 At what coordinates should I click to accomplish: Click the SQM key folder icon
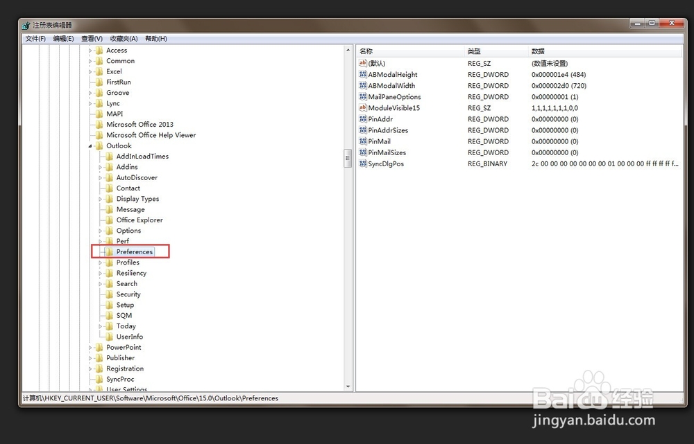(x=110, y=315)
